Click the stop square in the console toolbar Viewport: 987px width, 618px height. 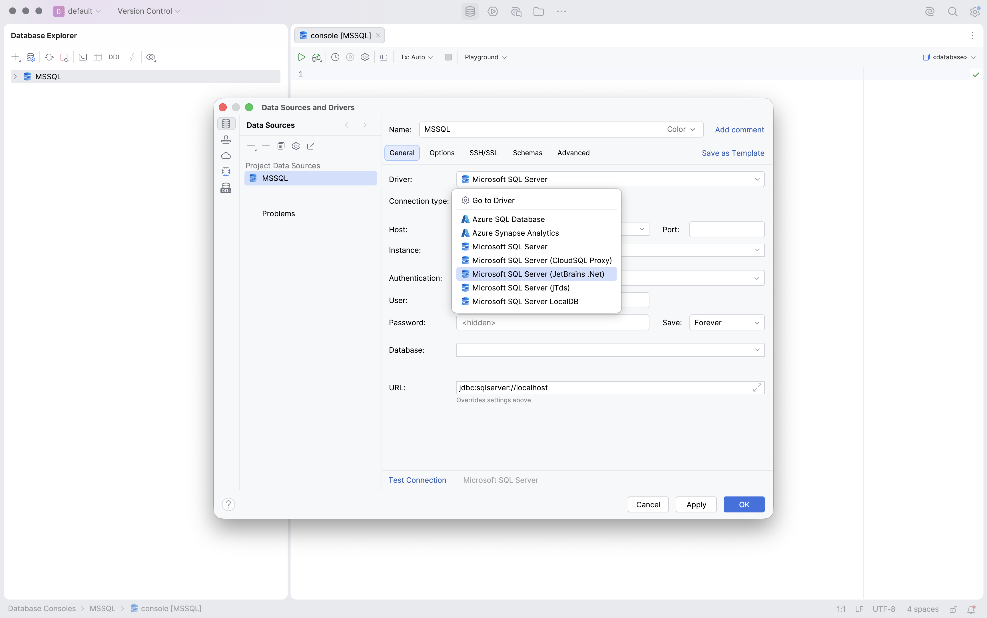[448, 57]
